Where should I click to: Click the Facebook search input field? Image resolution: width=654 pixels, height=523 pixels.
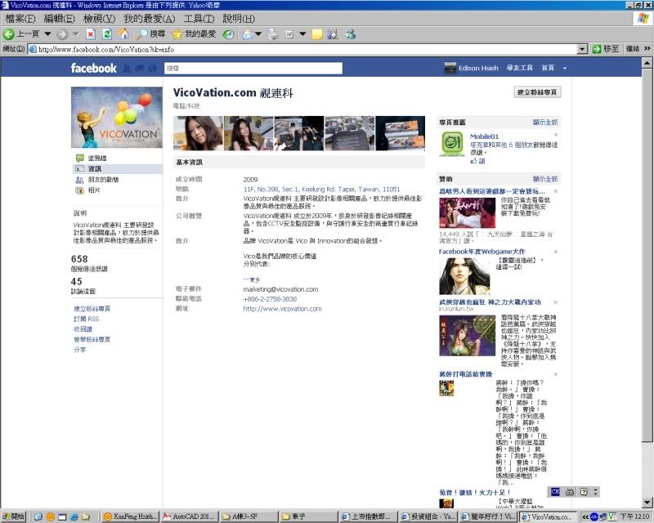pos(253,69)
